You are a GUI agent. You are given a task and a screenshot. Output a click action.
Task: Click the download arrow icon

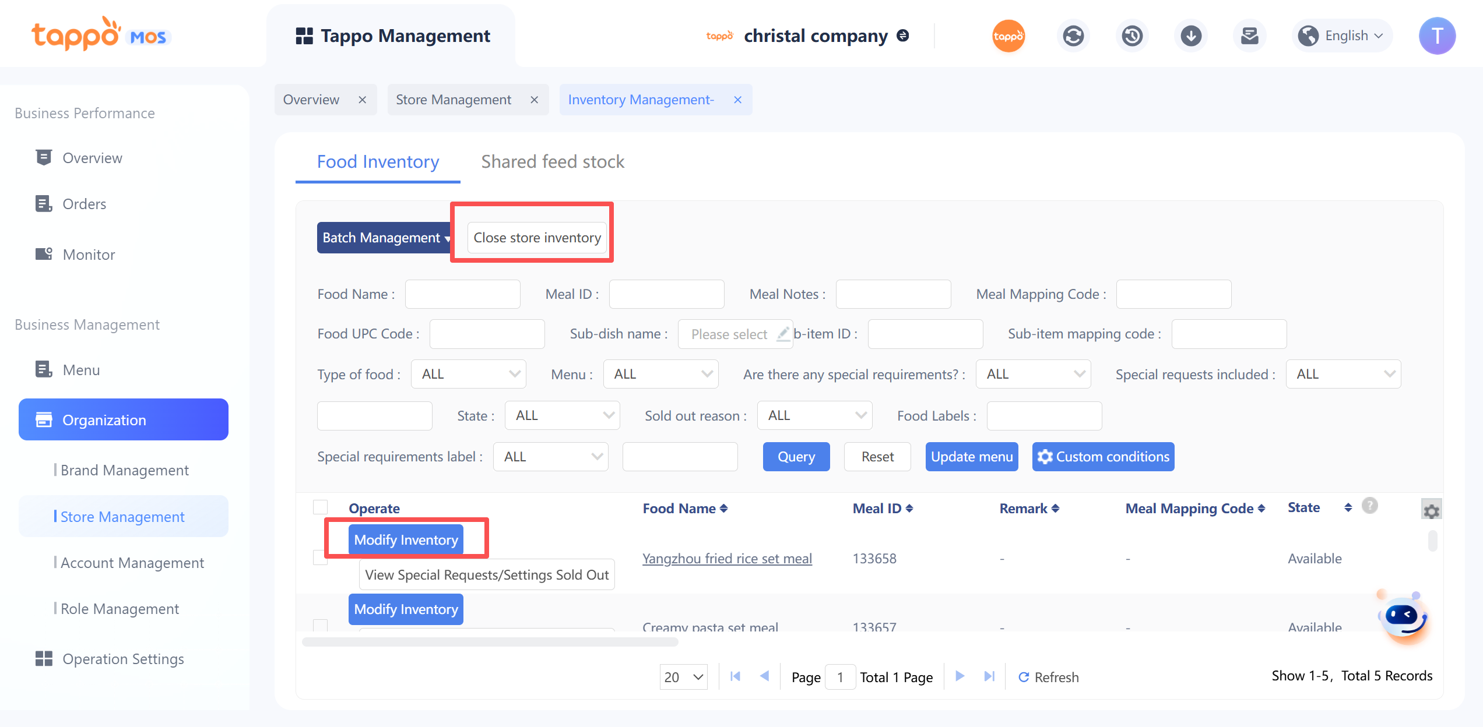point(1191,36)
